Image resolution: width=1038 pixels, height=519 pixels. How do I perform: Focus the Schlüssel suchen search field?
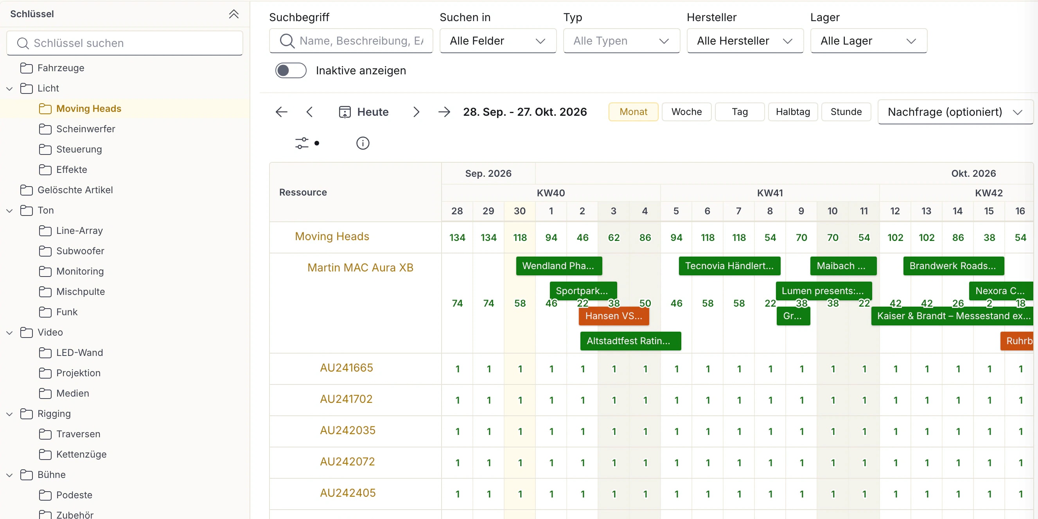pyautogui.click(x=124, y=43)
